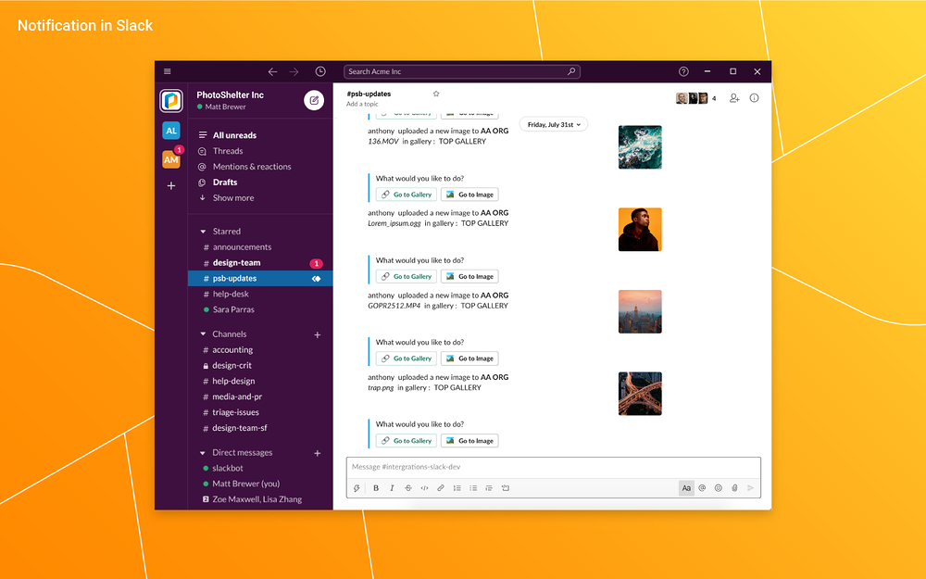The width and height of the screenshot is (926, 579).
Task: Mention someone with @ icon
Action: 702,488
